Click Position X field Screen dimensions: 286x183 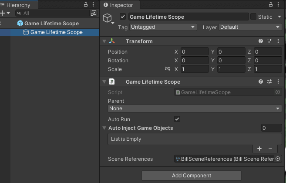tap(195, 52)
